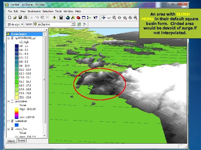Open the 3D Analyst dropdown menu
Viewport: 201px width, 150px height.
tap(15, 24)
